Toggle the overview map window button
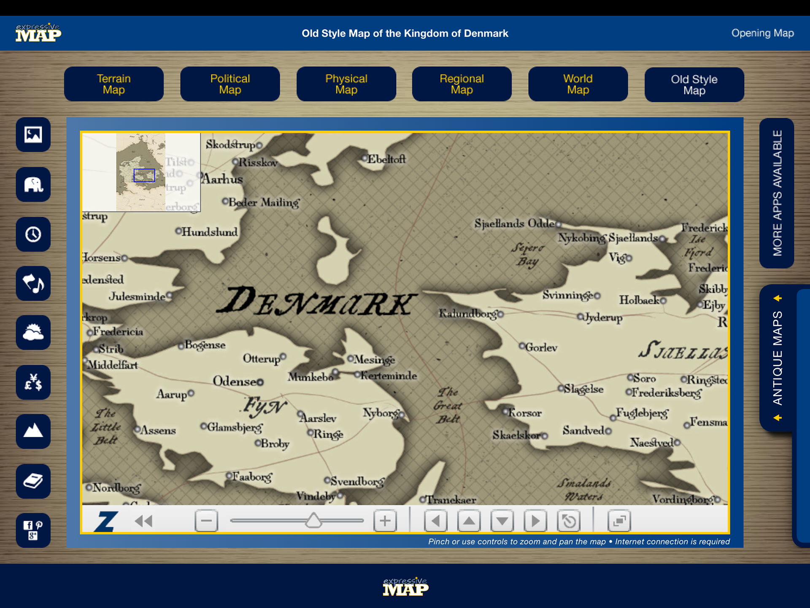The image size is (810, 608). [619, 521]
